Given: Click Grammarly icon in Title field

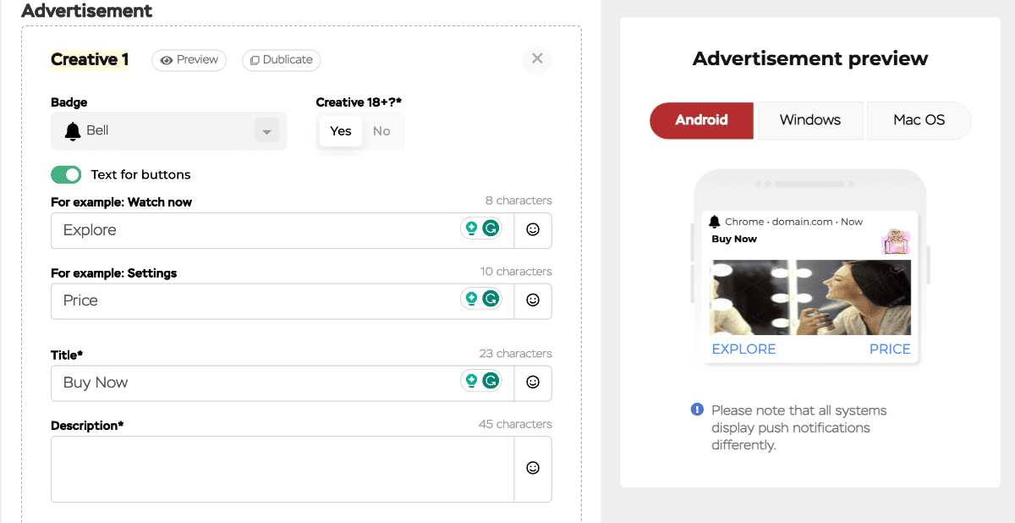Looking at the screenshot, I should pyautogui.click(x=491, y=381).
